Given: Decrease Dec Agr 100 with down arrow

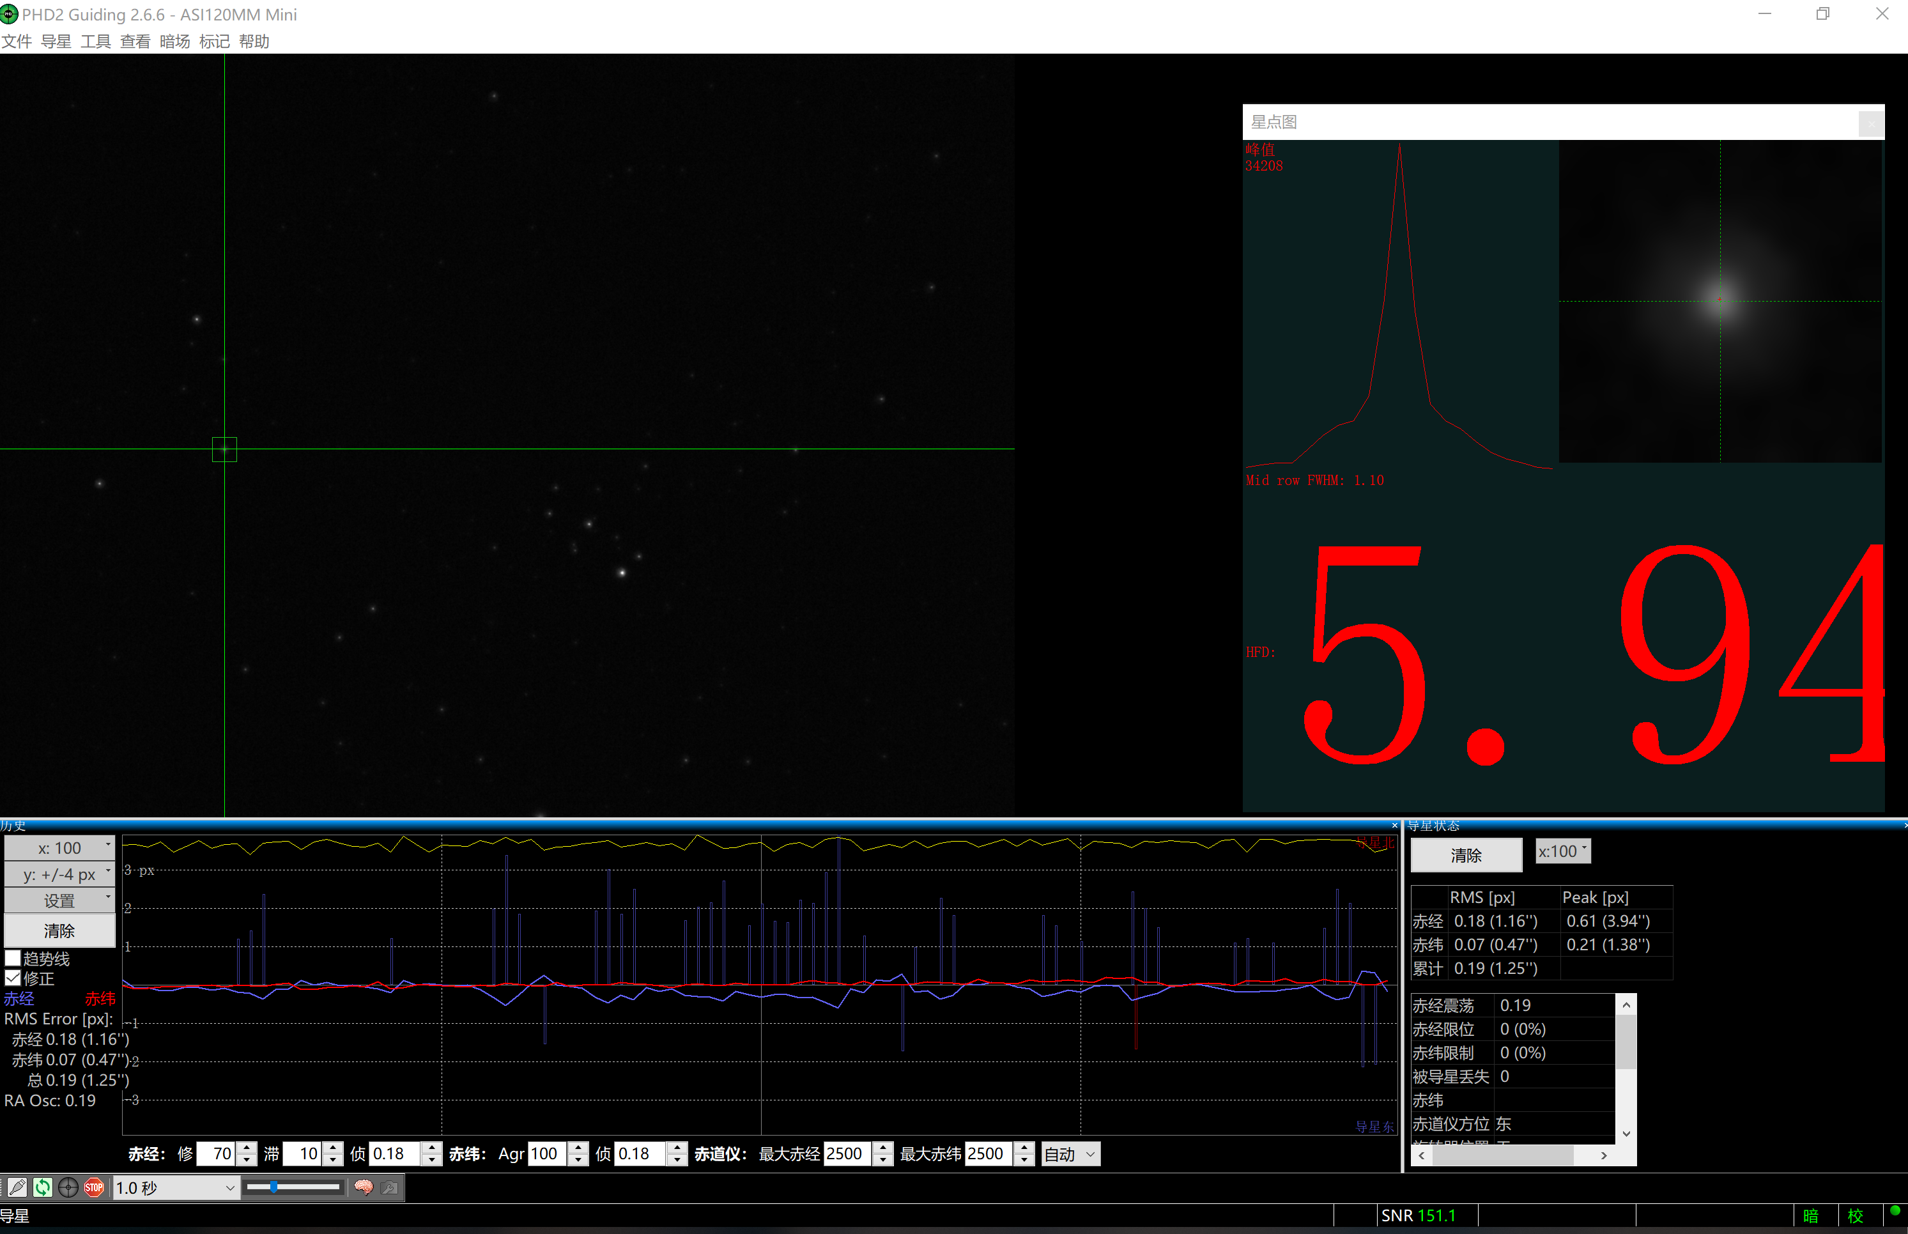Looking at the screenshot, I should 578,1161.
